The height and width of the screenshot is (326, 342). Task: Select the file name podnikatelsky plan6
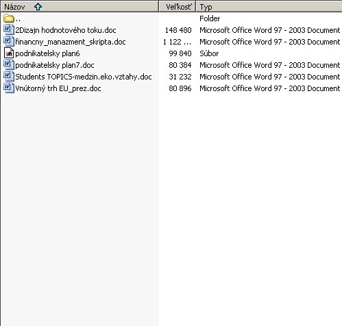click(x=47, y=53)
